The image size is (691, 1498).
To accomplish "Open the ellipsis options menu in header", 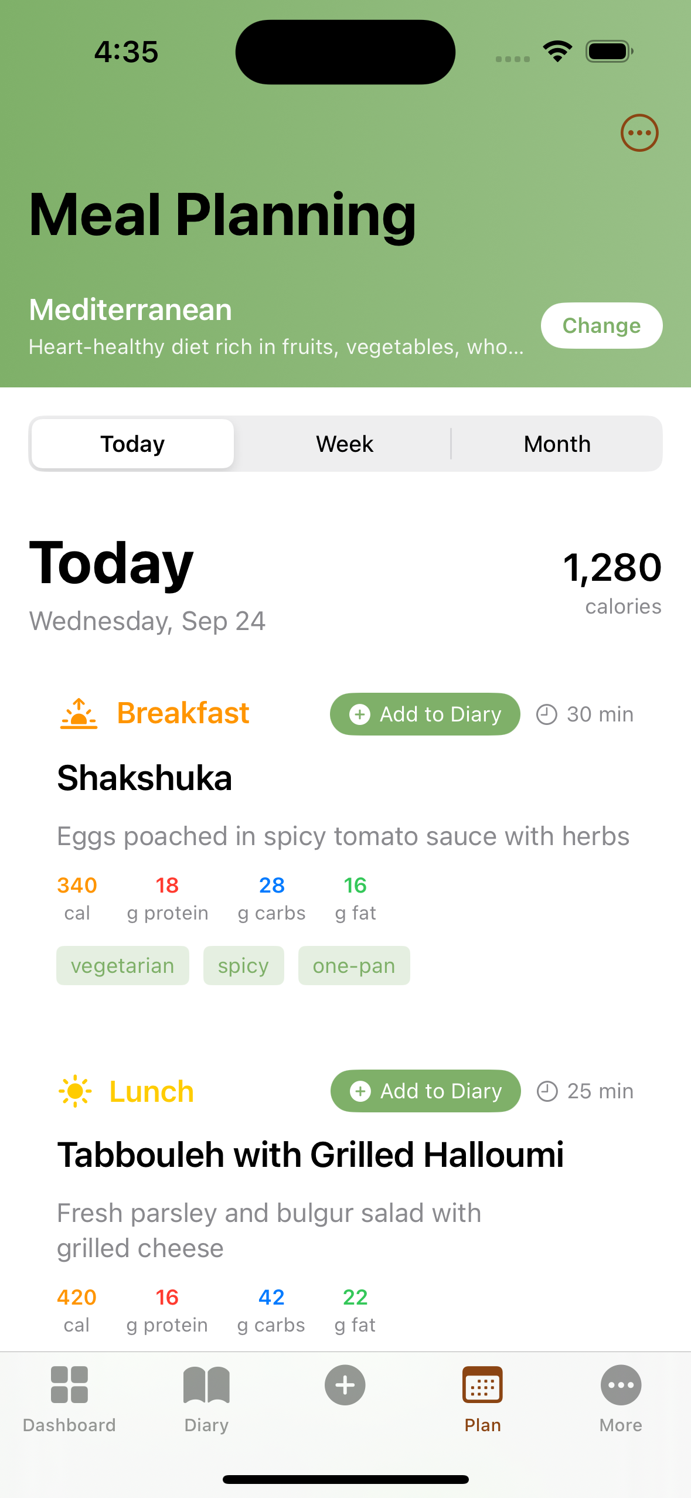I will click(639, 133).
